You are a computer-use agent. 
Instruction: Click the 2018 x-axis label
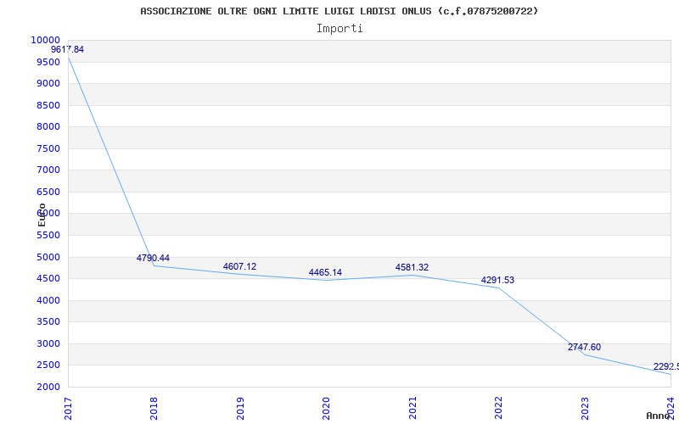(x=154, y=409)
